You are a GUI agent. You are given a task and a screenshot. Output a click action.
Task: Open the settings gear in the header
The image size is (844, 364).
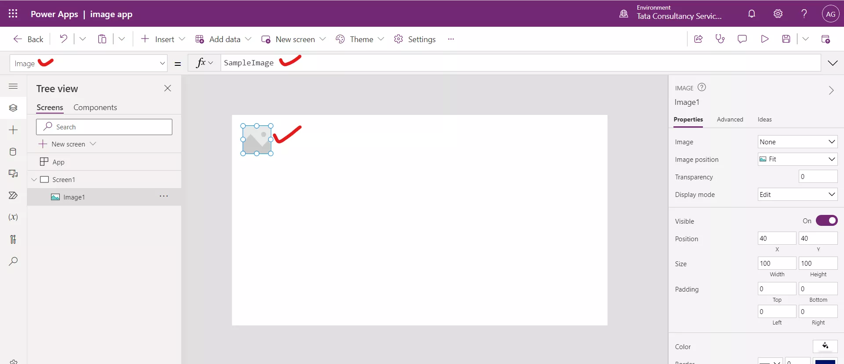(778, 14)
